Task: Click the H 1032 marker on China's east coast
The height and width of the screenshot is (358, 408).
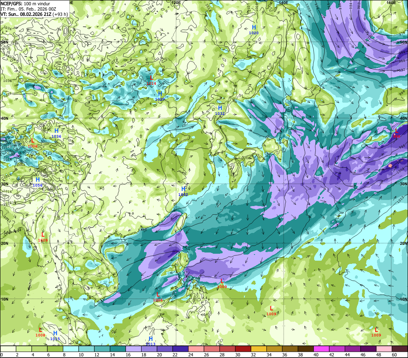Action: click(x=183, y=191)
